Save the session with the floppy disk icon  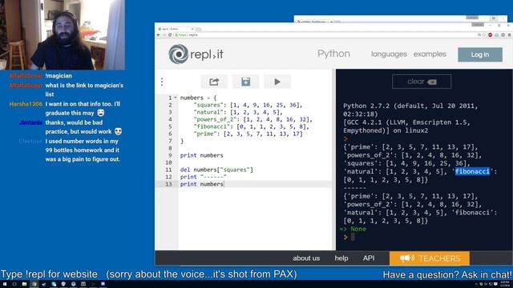246,82
